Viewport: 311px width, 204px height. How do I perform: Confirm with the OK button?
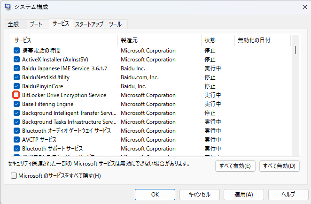click(155, 194)
